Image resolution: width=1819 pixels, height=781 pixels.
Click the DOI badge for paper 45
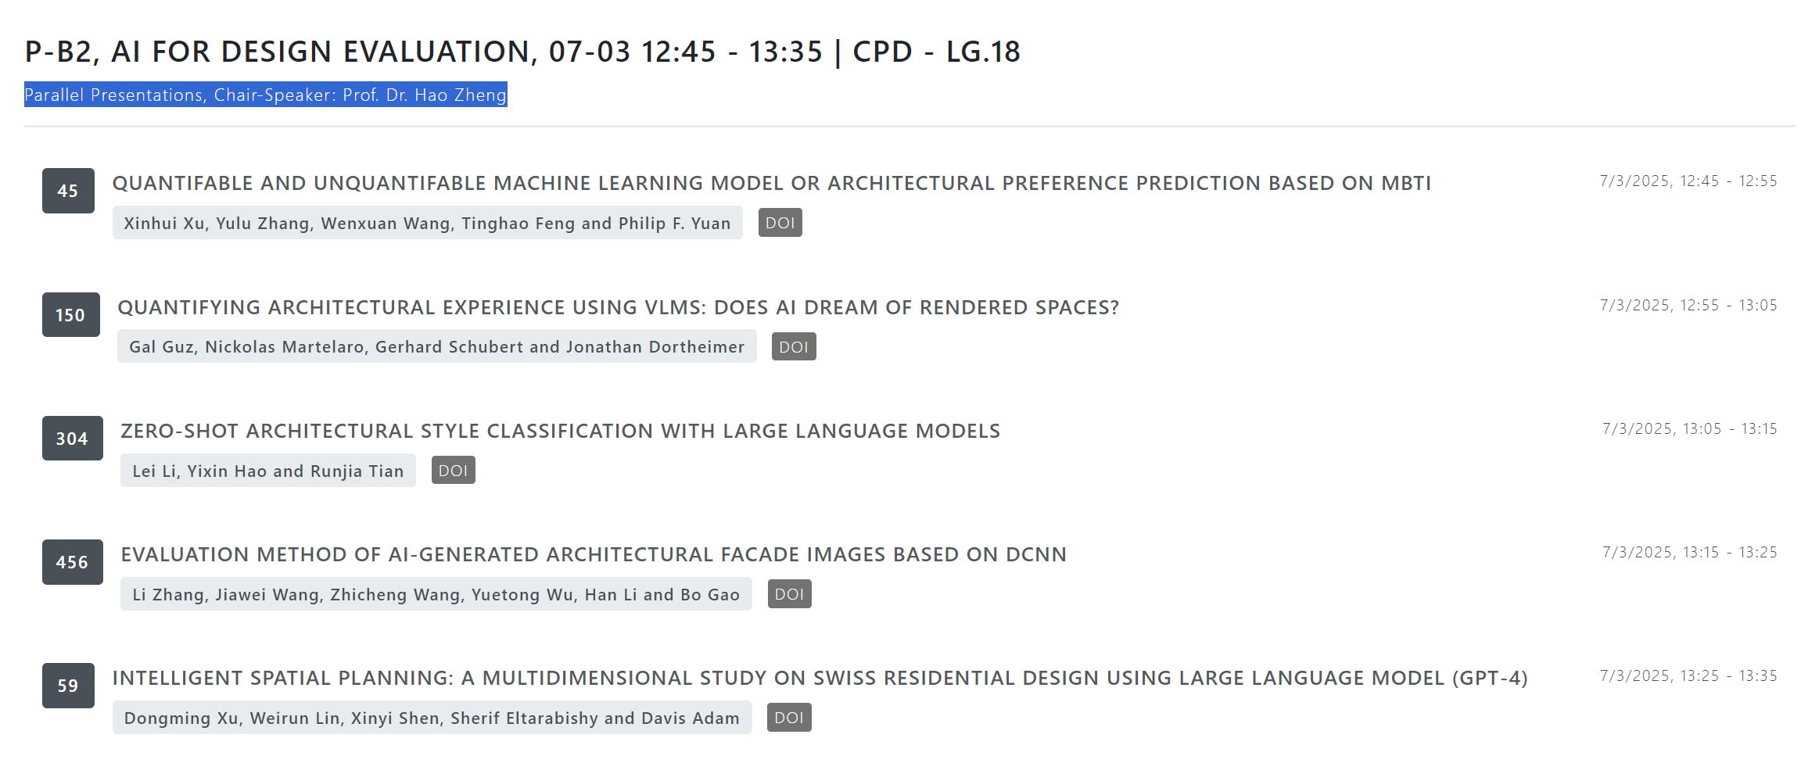click(x=780, y=223)
